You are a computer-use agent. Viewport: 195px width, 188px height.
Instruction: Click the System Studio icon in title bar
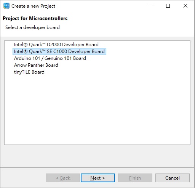(6, 6)
